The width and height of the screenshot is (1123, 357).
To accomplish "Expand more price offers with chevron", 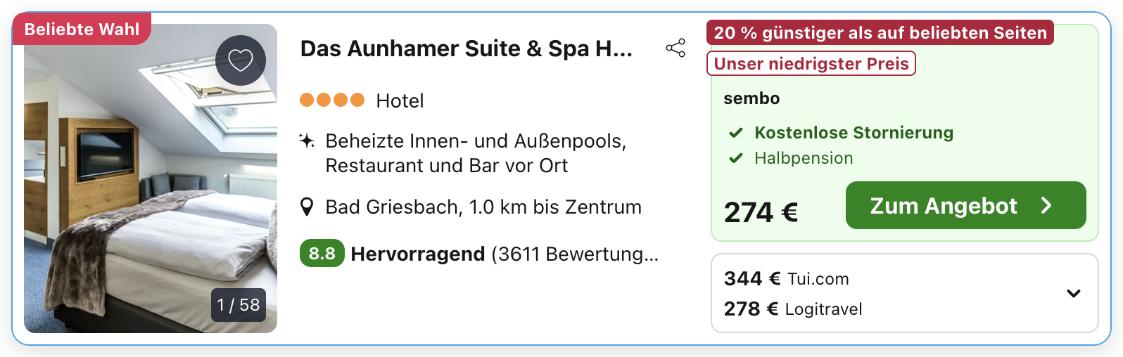I will (x=1073, y=293).
